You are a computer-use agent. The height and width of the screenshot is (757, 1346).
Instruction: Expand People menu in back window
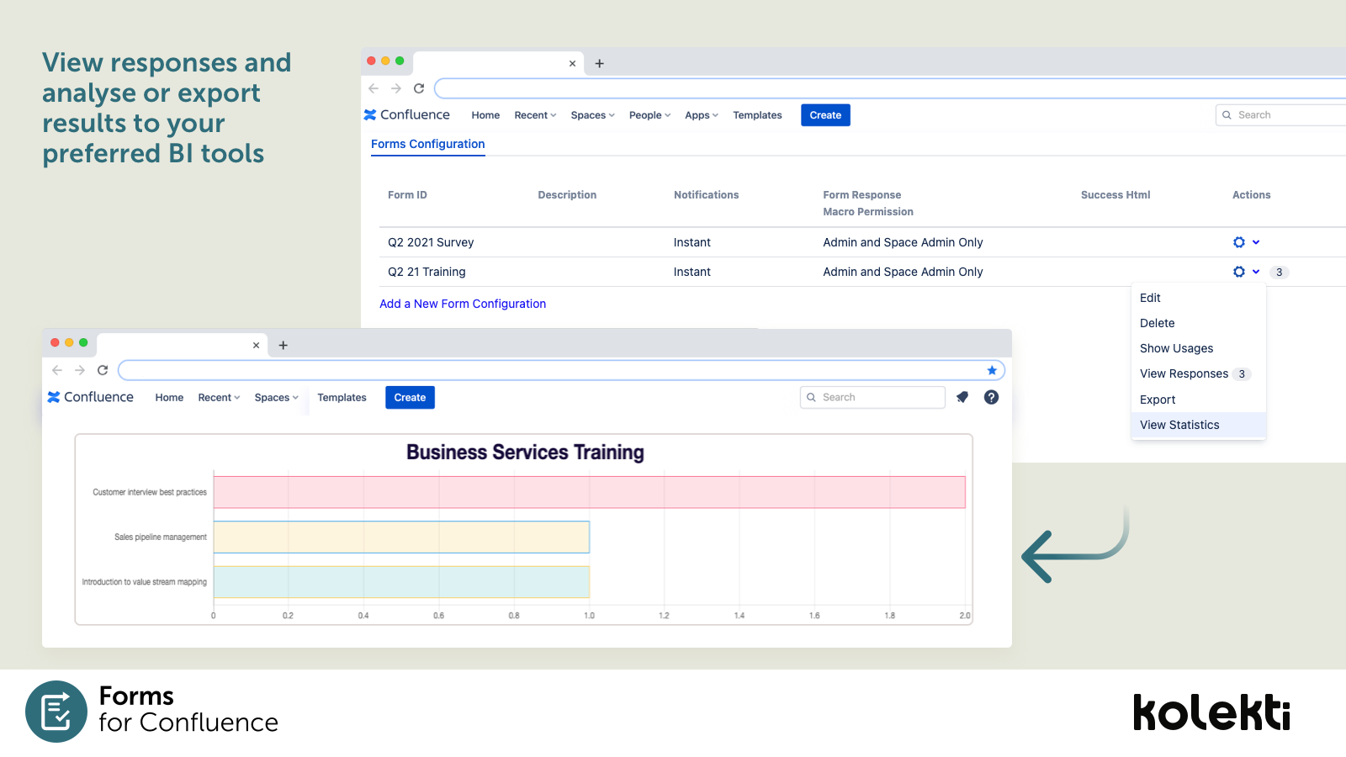tap(650, 115)
